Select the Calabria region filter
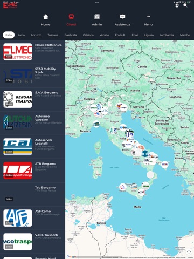 tap(88, 35)
